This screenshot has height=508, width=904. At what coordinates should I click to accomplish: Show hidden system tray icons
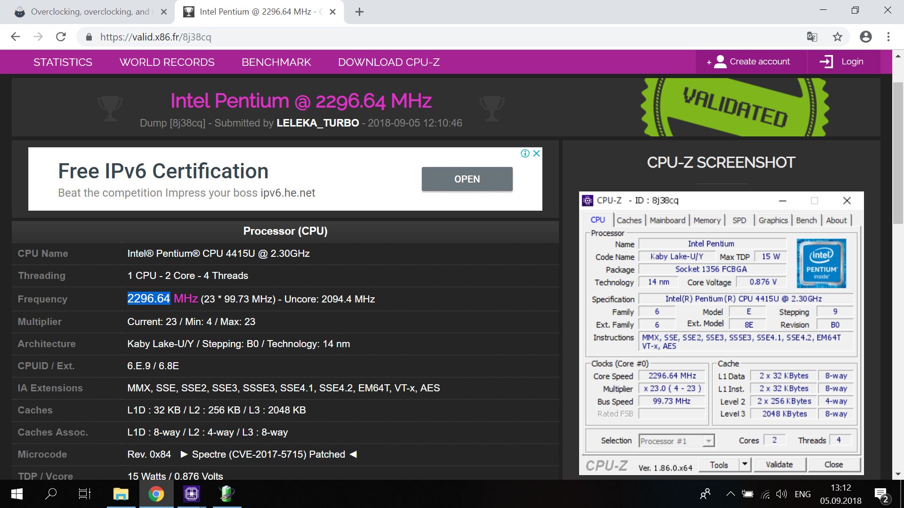click(x=730, y=494)
